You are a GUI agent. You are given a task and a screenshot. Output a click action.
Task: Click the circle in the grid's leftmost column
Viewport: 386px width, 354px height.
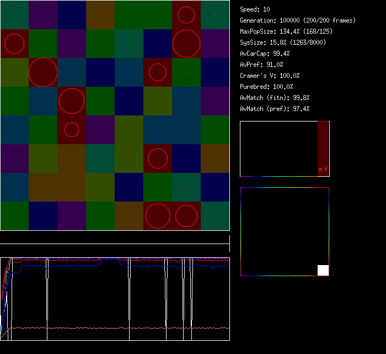pos(14,44)
